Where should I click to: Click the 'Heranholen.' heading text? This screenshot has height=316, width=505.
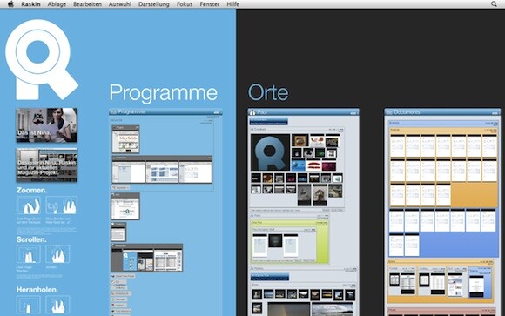click(x=37, y=290)
